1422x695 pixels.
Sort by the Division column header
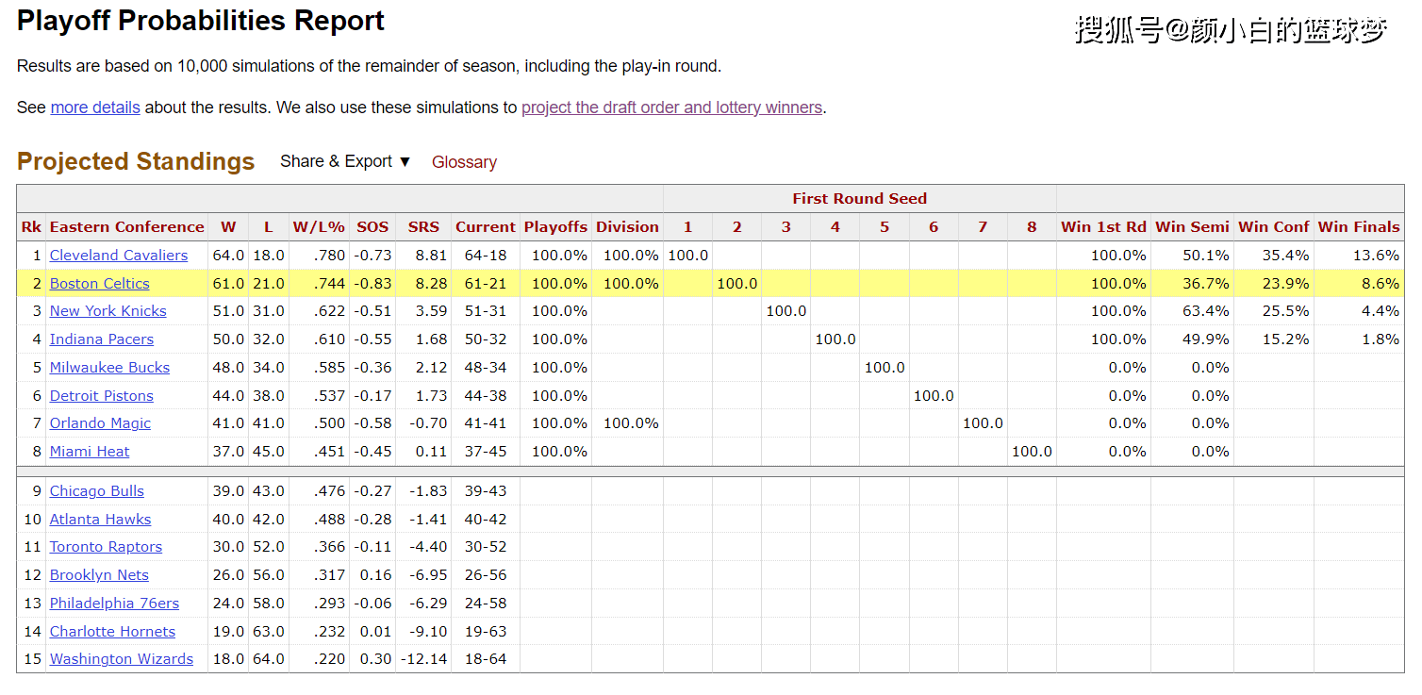point(627,226)
